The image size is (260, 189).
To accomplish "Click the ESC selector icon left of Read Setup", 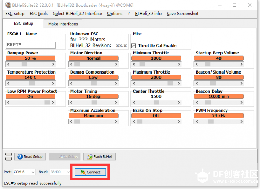I will click(x=8, y=156).
